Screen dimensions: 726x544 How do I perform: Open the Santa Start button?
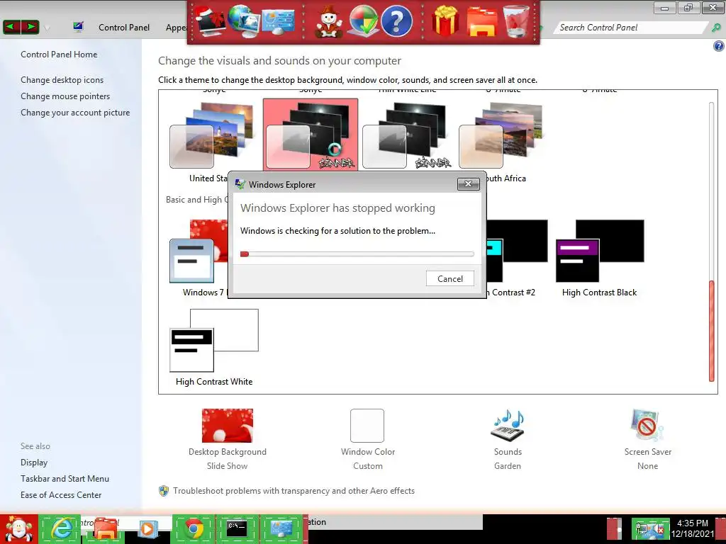pos(18,529)
